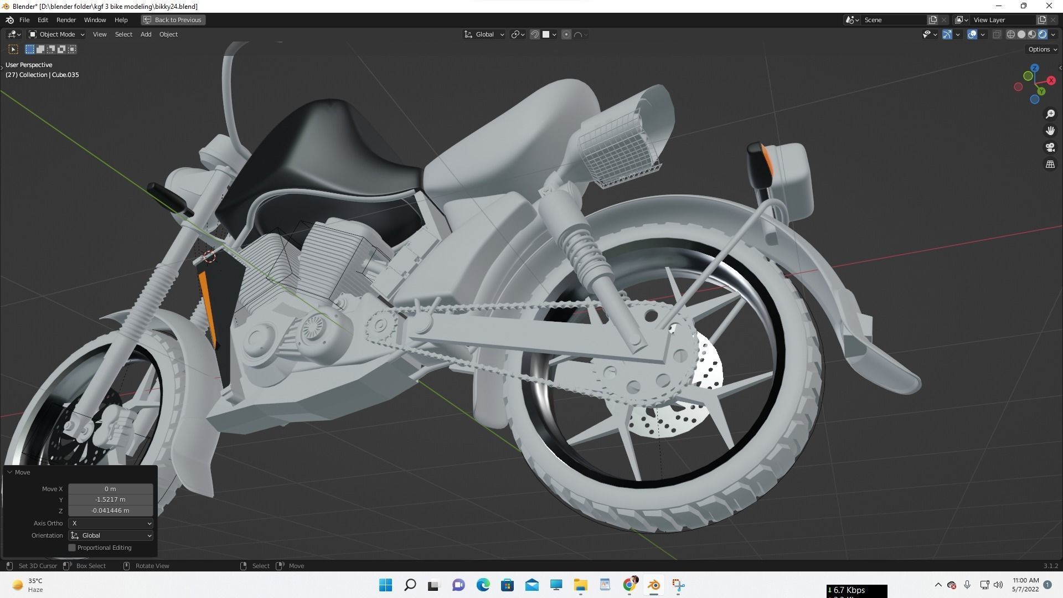
Task: Open the Axis Ortho dropdown in the Move panel
Action: [x=110, y=523]
